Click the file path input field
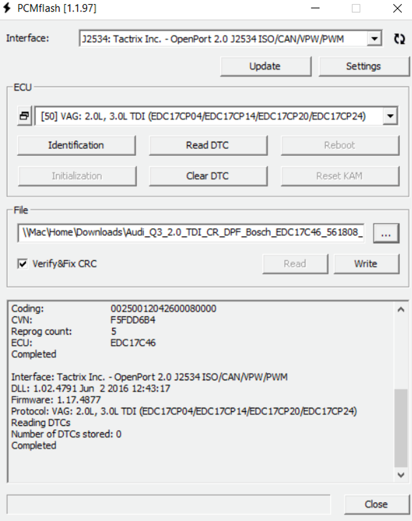 [191, 233]
